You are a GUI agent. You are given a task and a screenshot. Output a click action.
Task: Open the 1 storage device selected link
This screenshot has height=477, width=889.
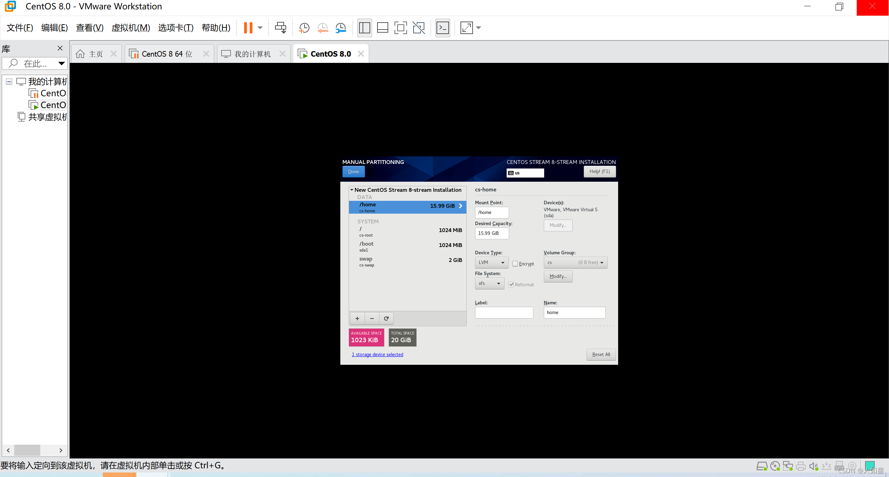coord(377,354)
